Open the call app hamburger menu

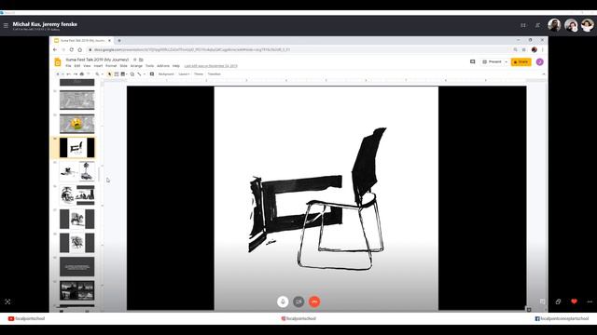pos(6,25)
